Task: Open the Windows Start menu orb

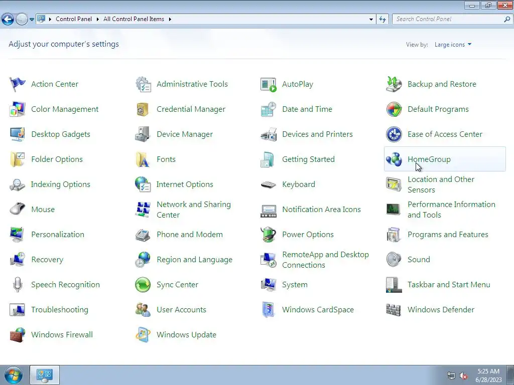Action: [x=14, y=375]
